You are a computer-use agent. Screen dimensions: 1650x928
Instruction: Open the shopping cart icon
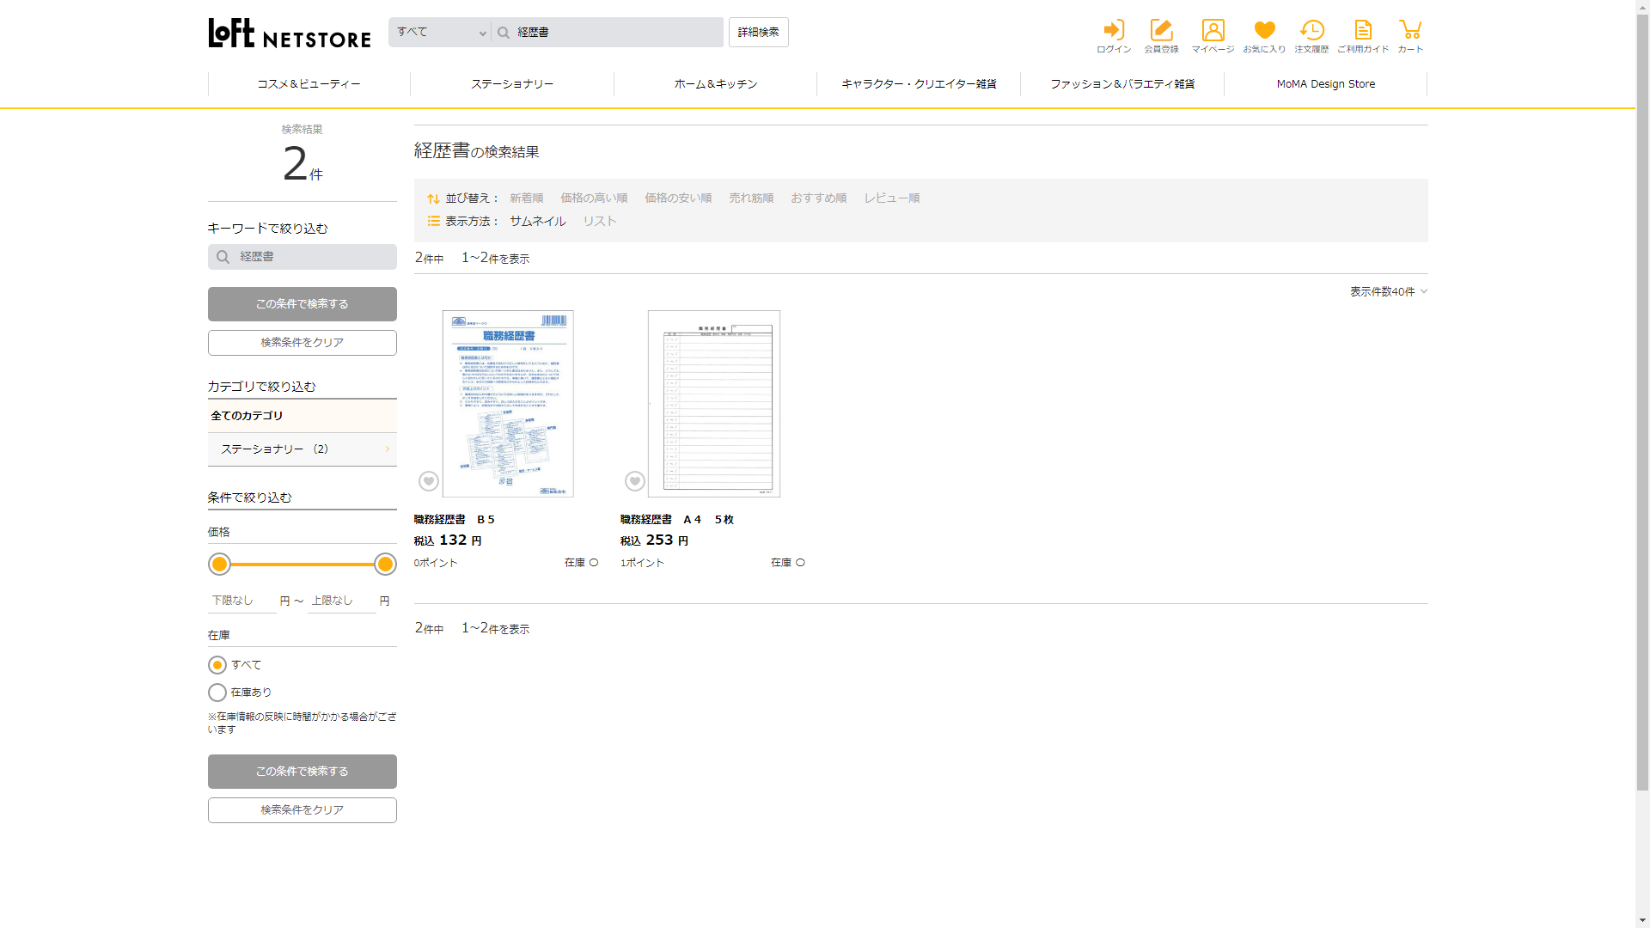coord(1409,31)
